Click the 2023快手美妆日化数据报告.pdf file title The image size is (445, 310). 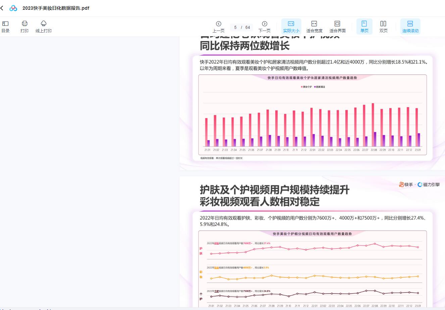56,8
